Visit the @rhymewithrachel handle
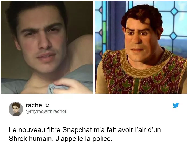Viewport: 188px width, 152px height. click(46, 112)
